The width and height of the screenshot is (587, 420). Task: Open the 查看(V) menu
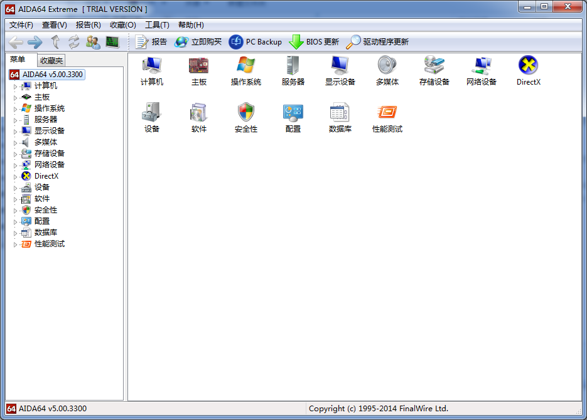pyautogui.click(x=54, y=25)
